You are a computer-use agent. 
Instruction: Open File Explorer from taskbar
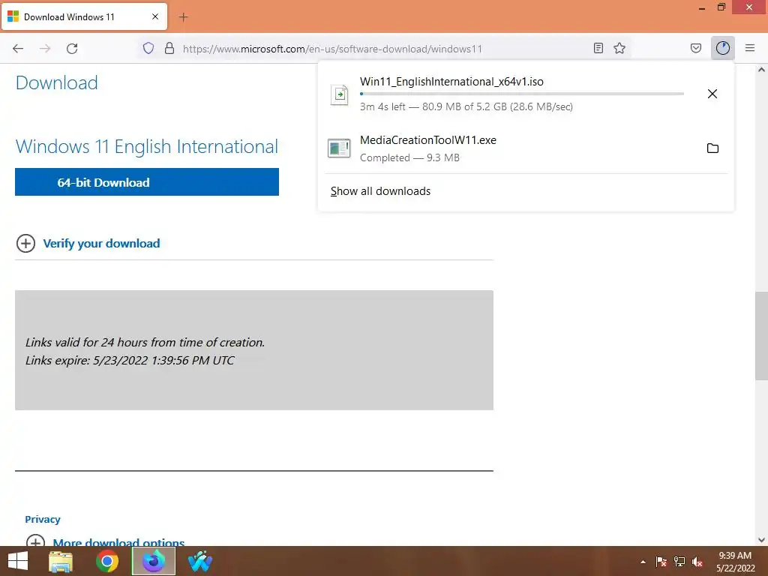coord(61,561)
